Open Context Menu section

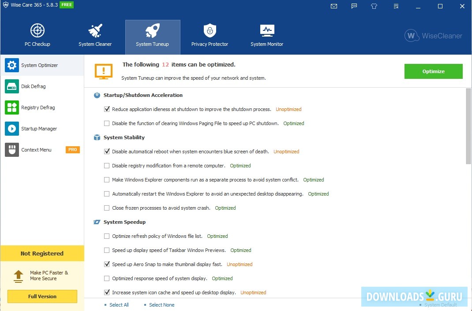[42, 150]
